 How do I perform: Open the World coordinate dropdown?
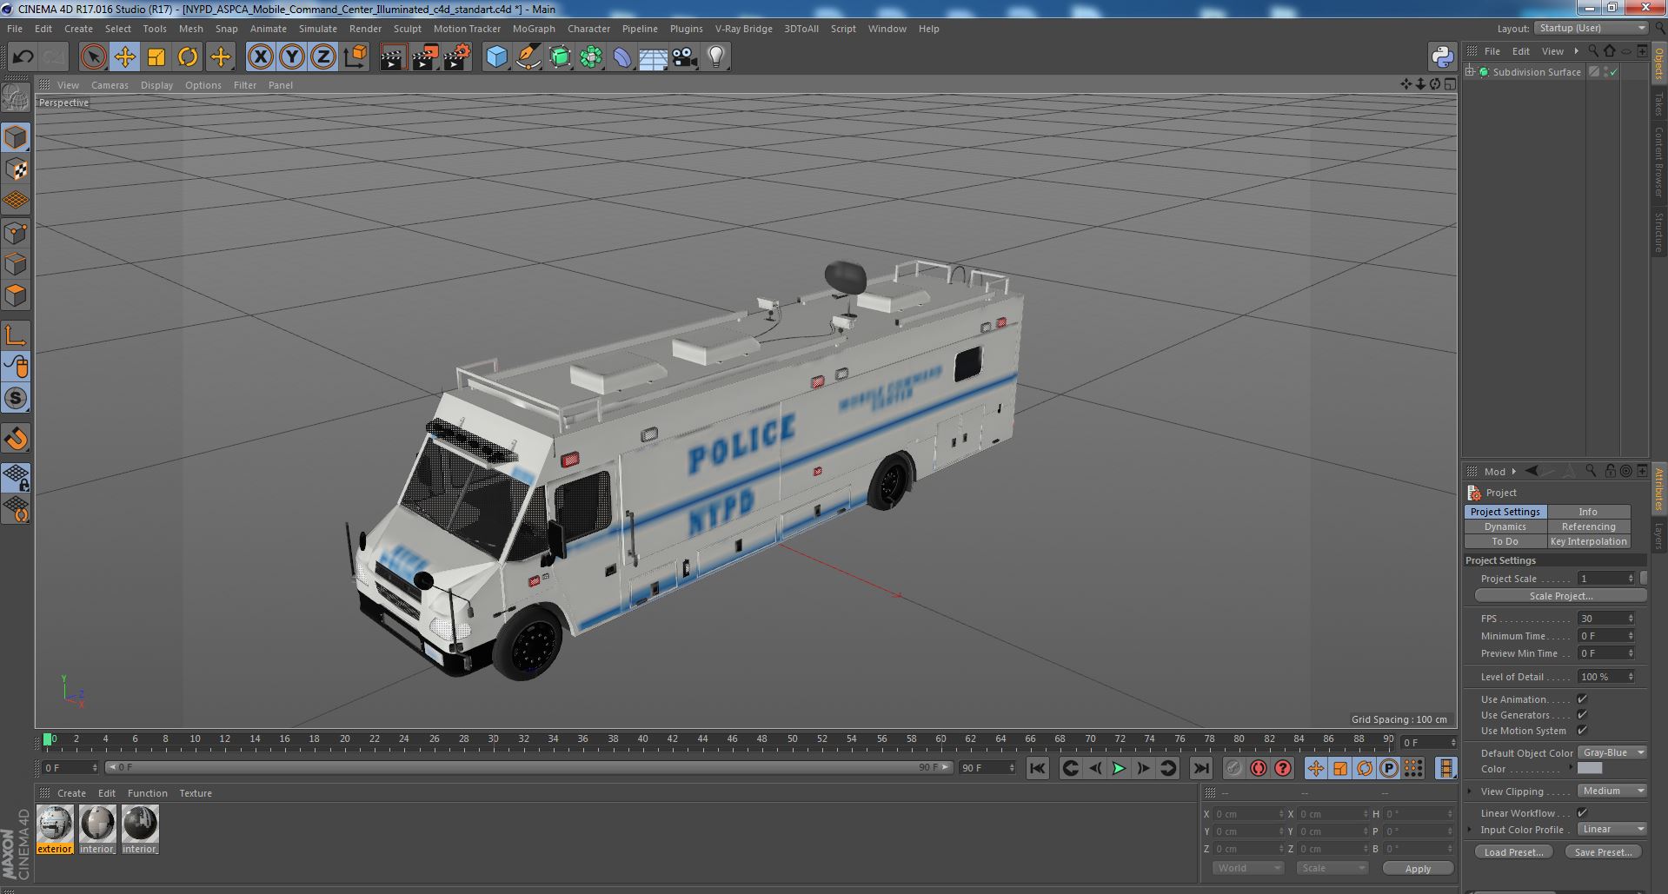click(1247, 868)
